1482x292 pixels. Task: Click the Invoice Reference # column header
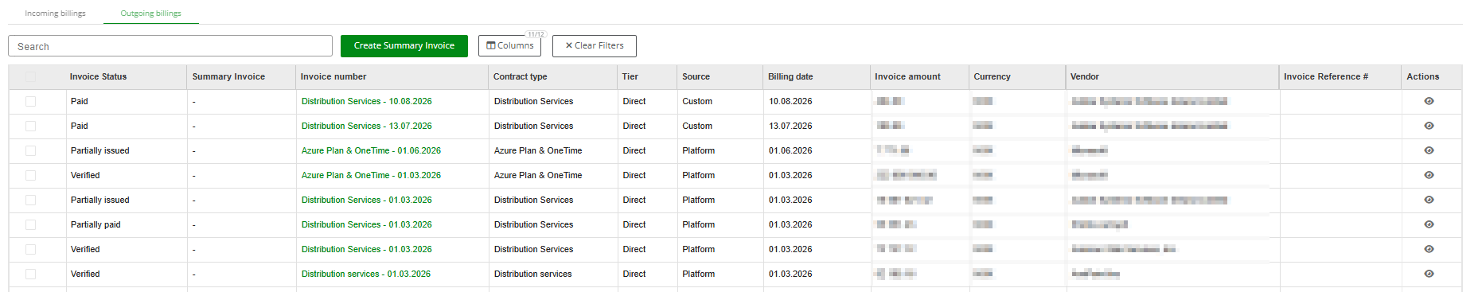point(1325,76)
